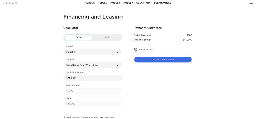The image size is (256, 119).
Task: Go to Model S in navigation
Action: coord(90,3)
